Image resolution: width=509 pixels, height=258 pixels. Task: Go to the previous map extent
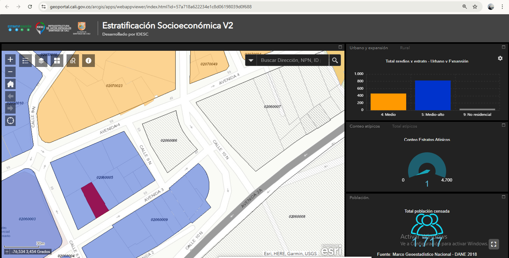pyautogui.click(x=10, y=96)
